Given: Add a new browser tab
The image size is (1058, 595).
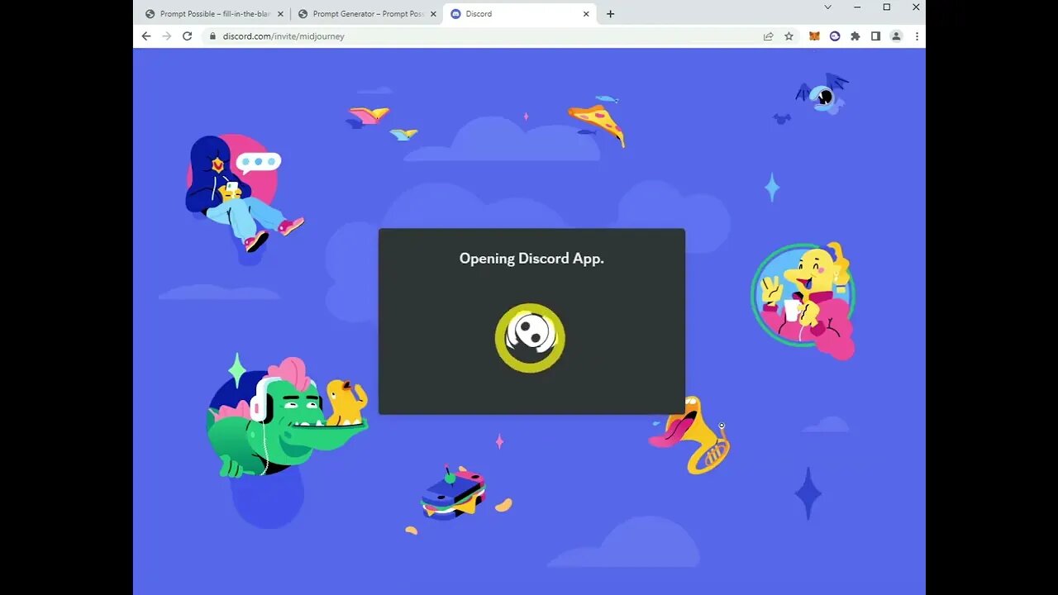Looking at the screenshot, I should 610,14.
